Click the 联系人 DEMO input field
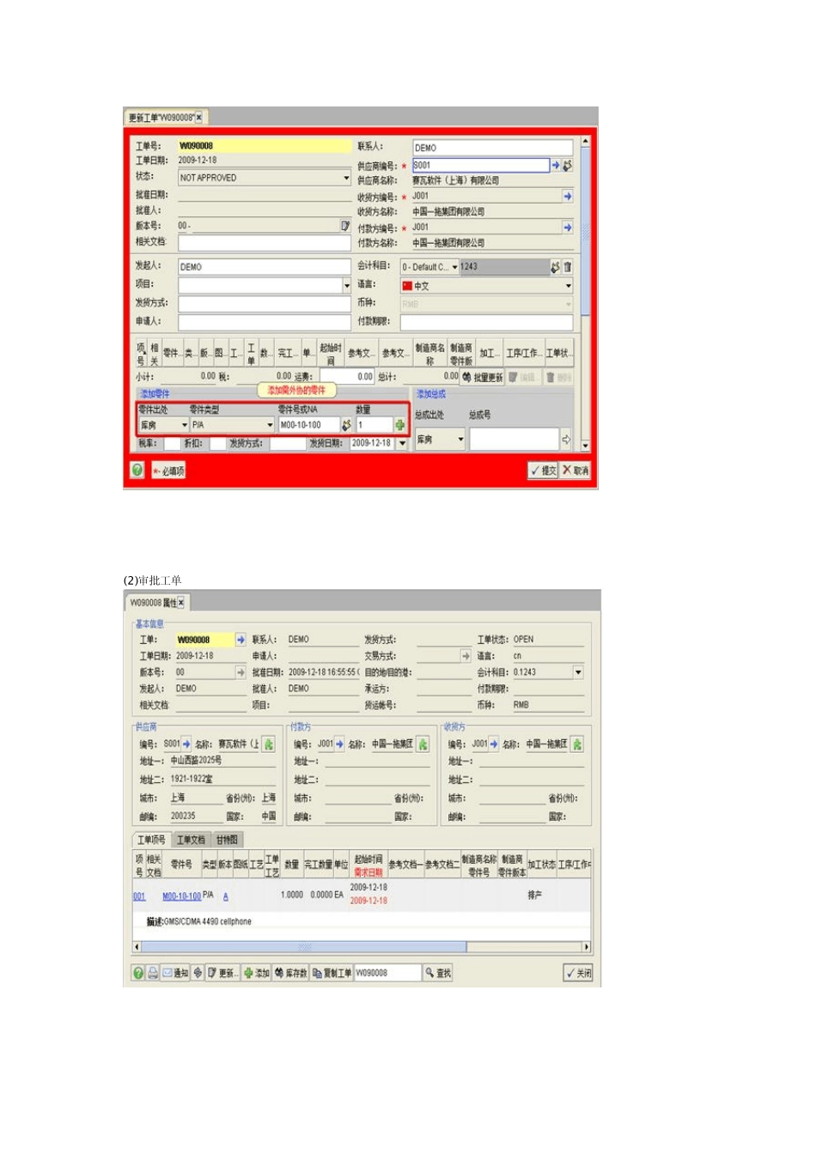The image size is (816, 1154). (x=491, y=148)
